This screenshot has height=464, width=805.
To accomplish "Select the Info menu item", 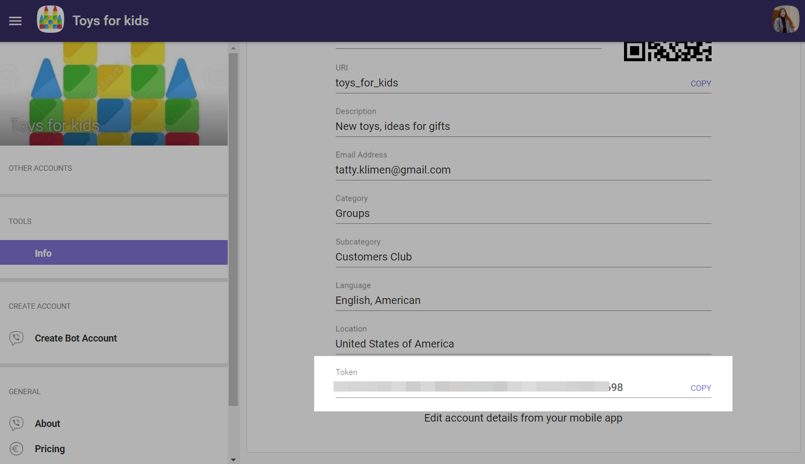I will tap(114, 252).
